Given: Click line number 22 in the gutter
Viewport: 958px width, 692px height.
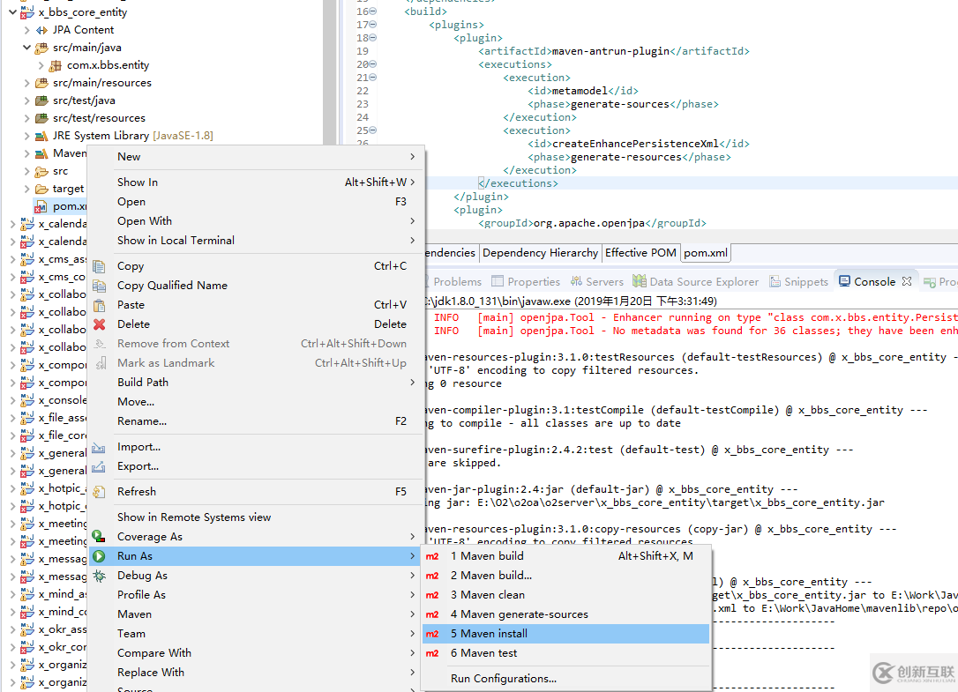Looking at the screenshot, I should (363, 91).
